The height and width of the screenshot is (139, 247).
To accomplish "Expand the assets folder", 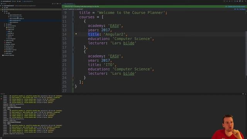I will coord(5,24).
